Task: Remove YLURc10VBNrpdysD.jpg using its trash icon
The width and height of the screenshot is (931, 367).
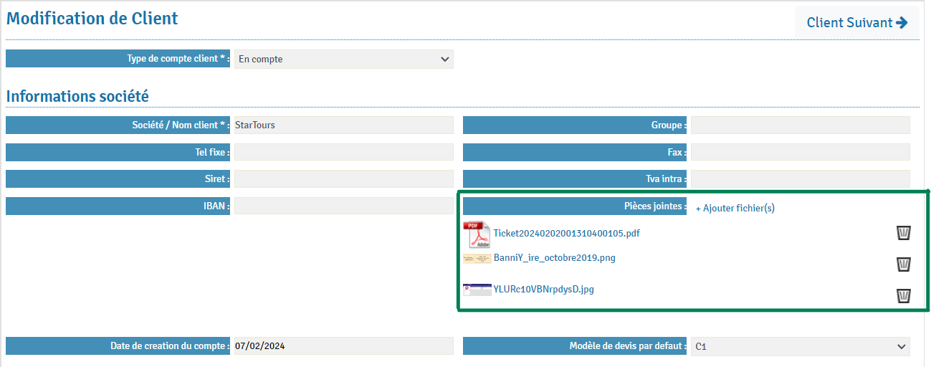Action: (904, 295)
